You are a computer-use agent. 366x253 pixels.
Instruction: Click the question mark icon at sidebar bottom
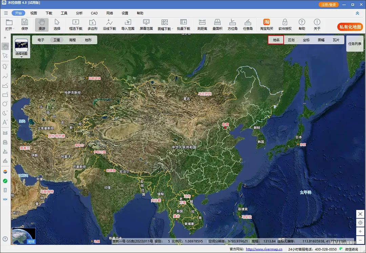click(5, 239)
